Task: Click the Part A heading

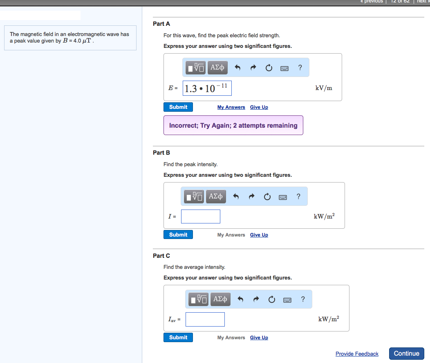Action: [x=161, y=24]
